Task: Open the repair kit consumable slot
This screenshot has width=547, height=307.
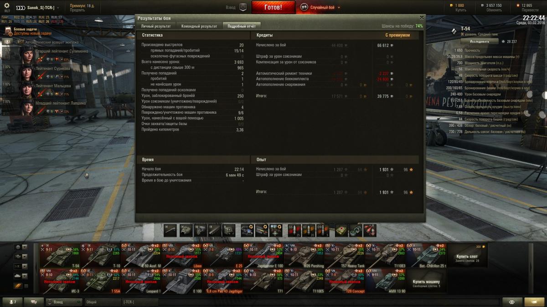Action: pos(356,230)
